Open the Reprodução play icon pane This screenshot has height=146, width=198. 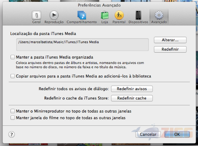point(54,17)
